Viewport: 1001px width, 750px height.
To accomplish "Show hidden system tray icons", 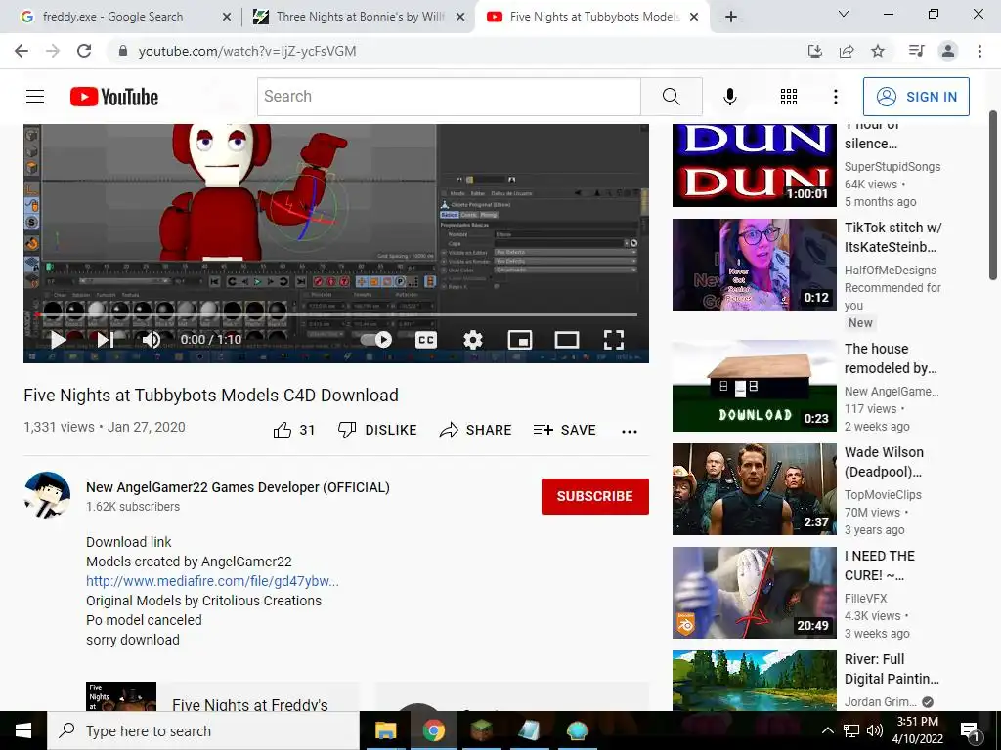I will point(827,730).
